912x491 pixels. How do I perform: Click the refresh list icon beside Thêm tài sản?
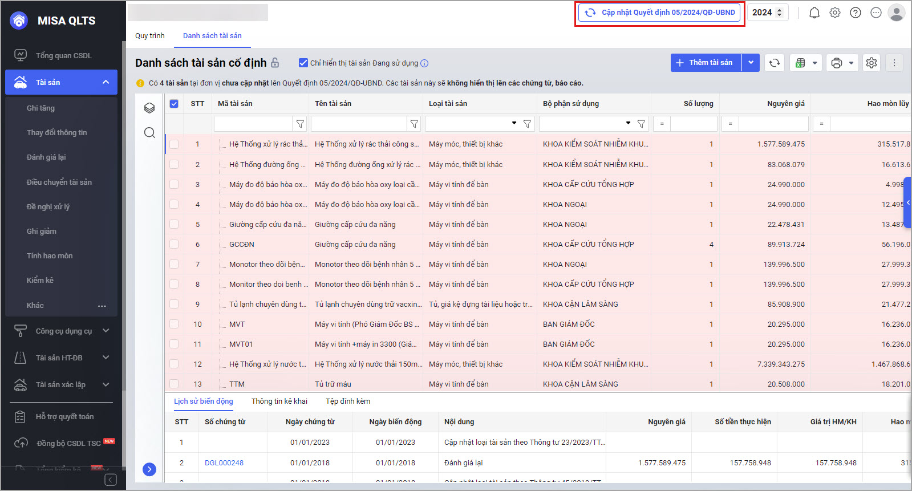(x=775, y=63)
